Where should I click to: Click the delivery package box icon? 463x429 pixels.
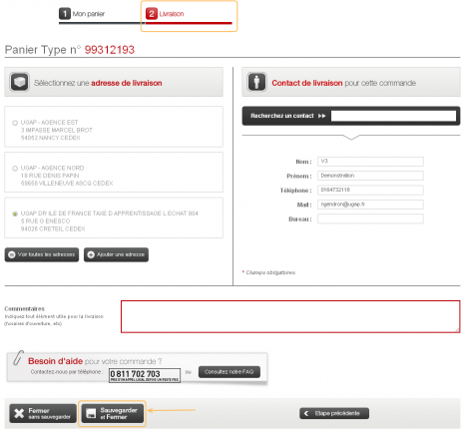[x=20, y=82]
